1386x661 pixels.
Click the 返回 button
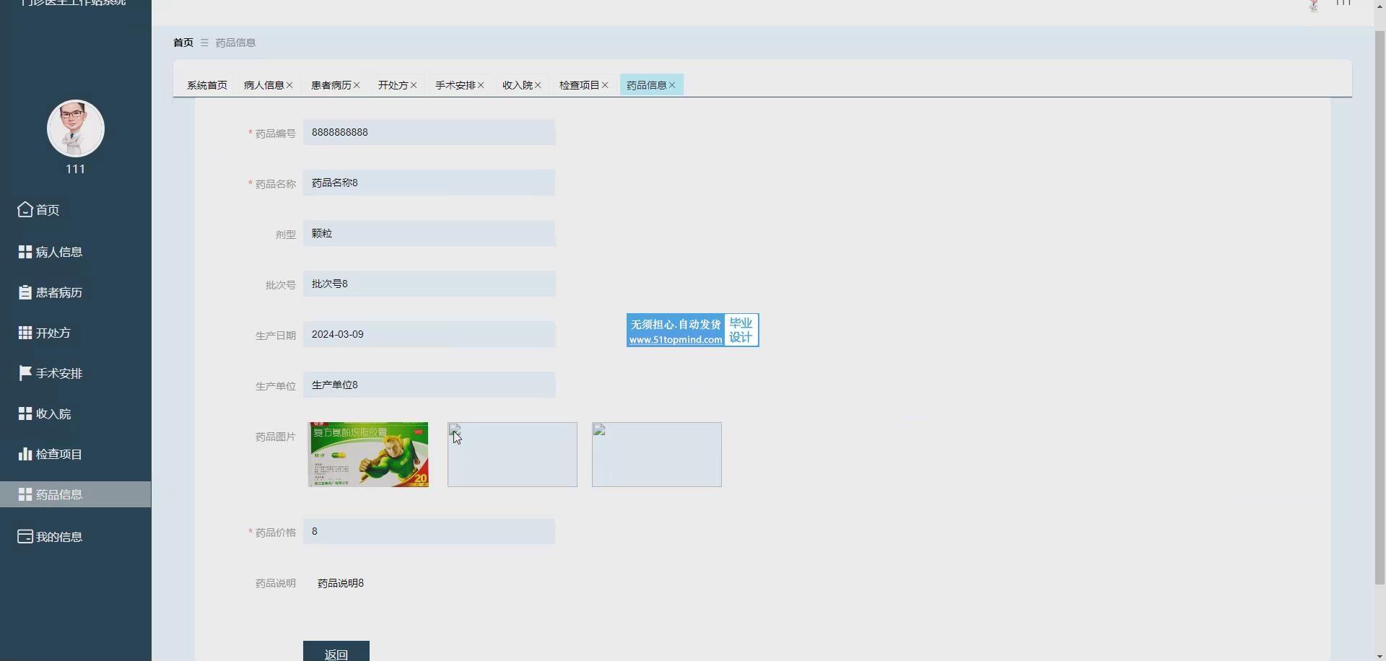coord(336,651)
